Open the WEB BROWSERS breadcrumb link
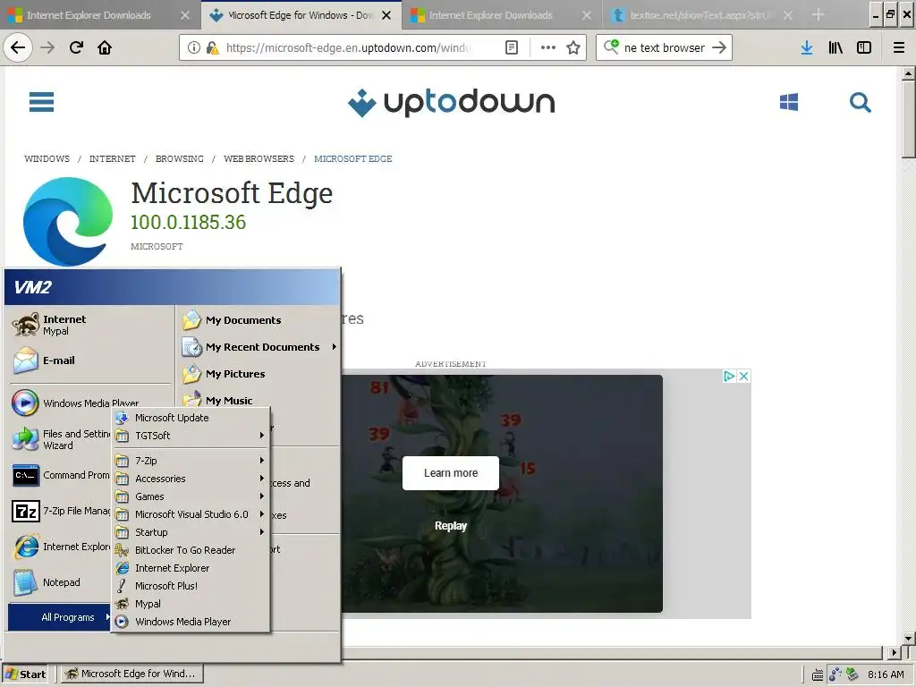Screen dimensions: 916x687 259,159
